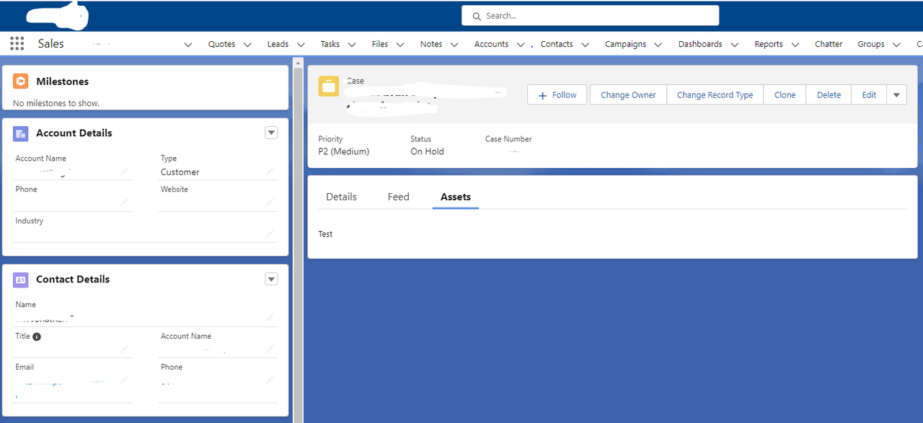Go to the Notes navigation tab
The height and width of the screenshot is (423, 923).
point(431,44)
